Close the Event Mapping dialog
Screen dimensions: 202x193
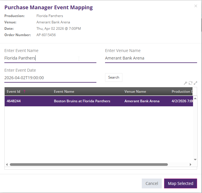pyautogui.click(x=196, y=6)
